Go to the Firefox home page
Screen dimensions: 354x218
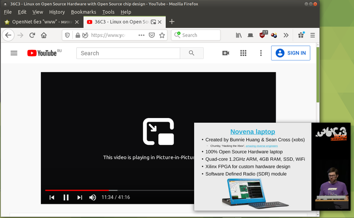44,35
